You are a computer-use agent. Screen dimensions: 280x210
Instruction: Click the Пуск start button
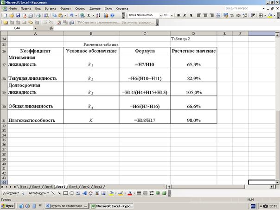(8, 205)
